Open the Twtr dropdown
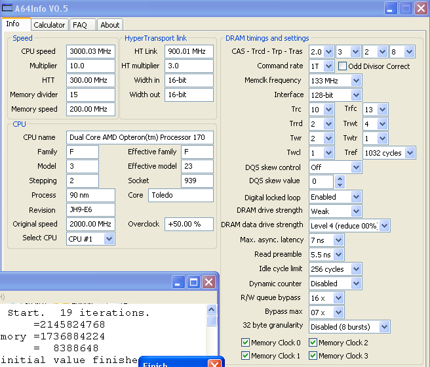Image resolution: width=430 pixels, height=367 pixels. pyautogui.click(x=382, y=139)
